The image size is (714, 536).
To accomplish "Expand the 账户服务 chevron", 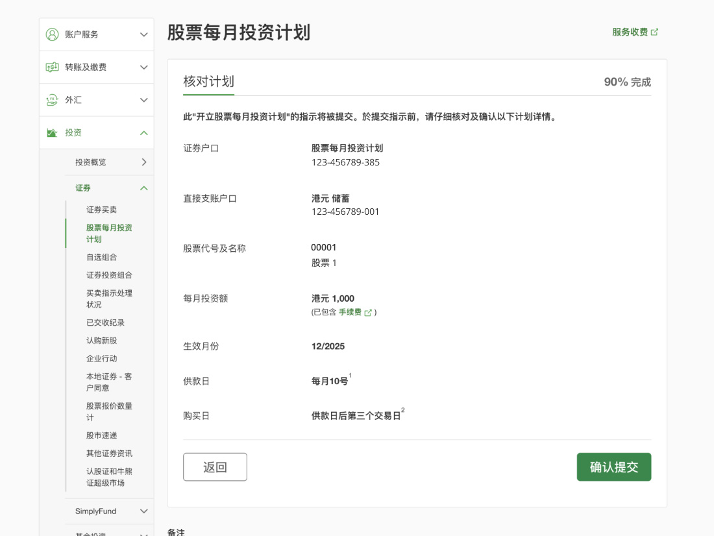I will 144,34.
